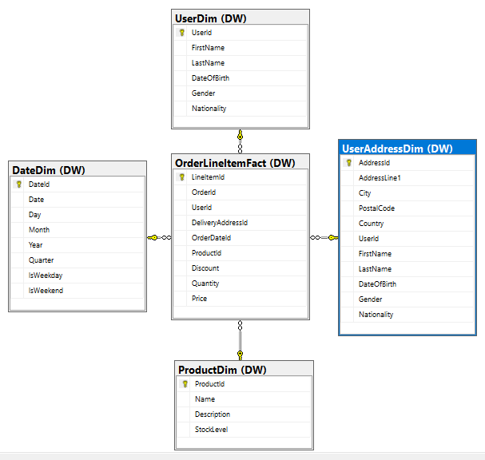Select the Year column in DateDim
Image resolution: width=485 pixels, height=460 pixels.
point(78,245)
